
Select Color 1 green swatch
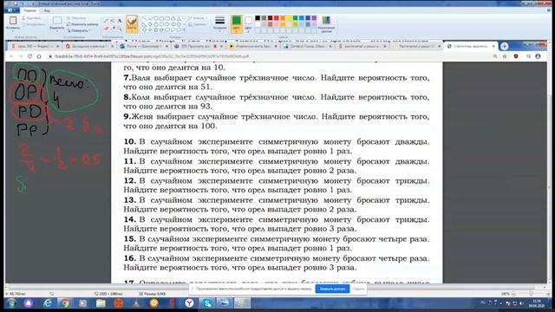tap(237, 23)
